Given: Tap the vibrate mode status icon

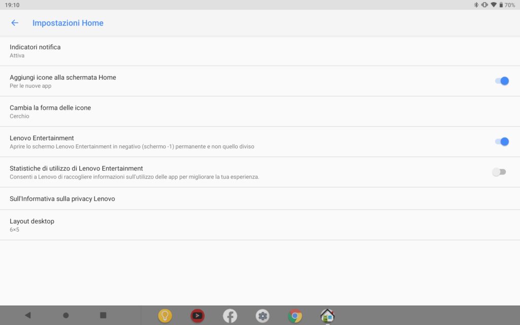Looking at the screenshot, I should coord(484,5).
